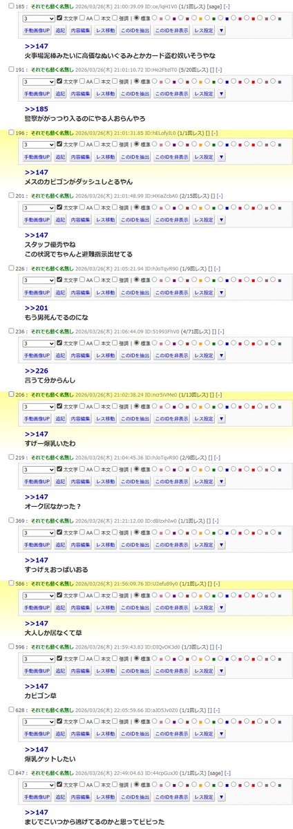Follow the >>147 anchor in post 185
Screen dimensions: 293x829
(x=37, y=46)
